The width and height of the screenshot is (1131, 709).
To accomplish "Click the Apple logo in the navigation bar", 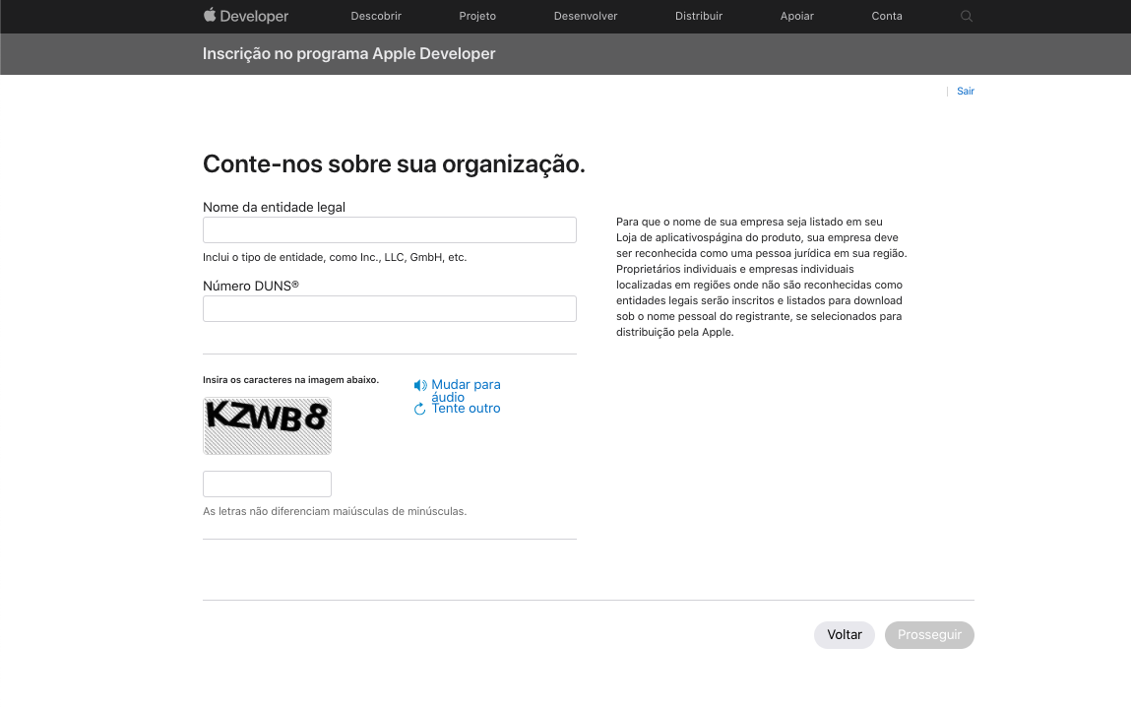I will coord(210,16).
